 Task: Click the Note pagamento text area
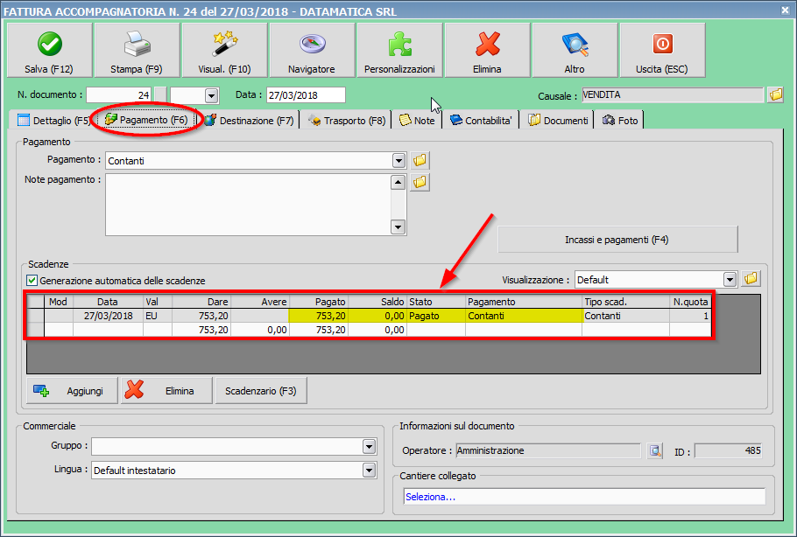[x=248, y=205]
